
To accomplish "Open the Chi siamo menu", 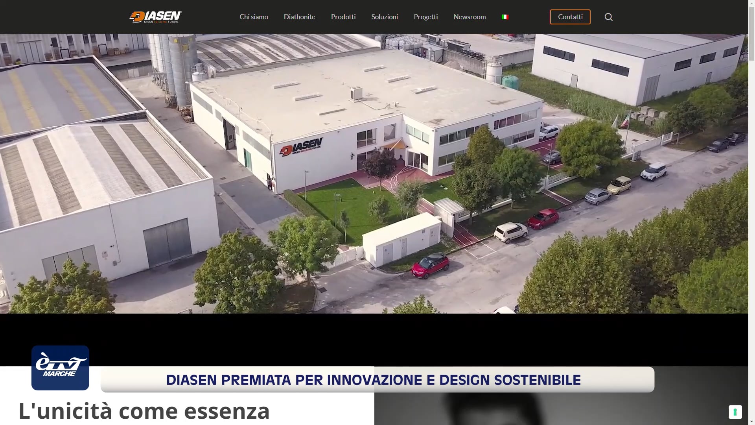I will (x=254, y=17).
